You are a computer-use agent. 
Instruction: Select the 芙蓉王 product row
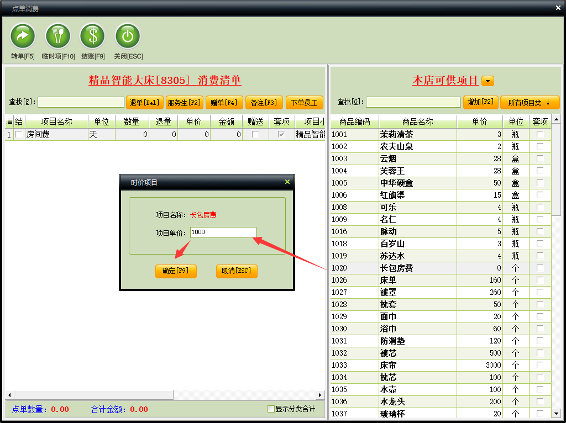[x=441, y=171]
